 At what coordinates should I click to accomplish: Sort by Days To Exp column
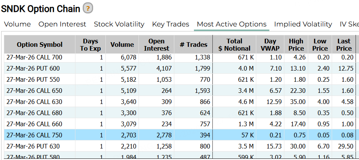(90, 45)
